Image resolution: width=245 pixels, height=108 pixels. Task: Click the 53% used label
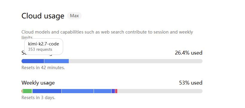[191, 83]
